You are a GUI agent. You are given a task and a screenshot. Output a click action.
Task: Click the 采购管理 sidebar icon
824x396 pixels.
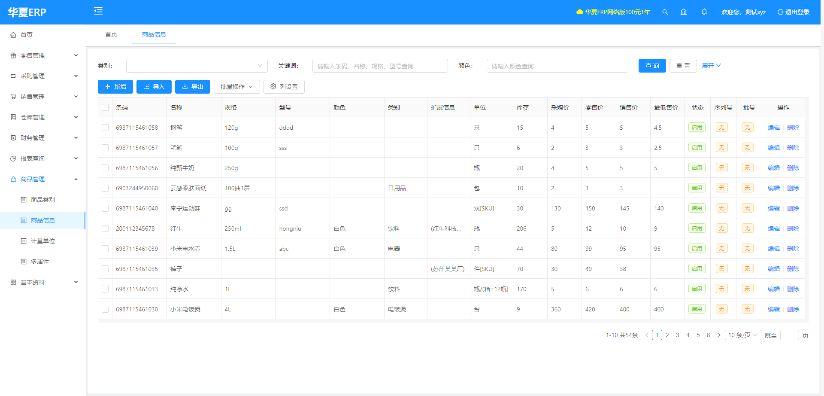(x=13, y=76)
